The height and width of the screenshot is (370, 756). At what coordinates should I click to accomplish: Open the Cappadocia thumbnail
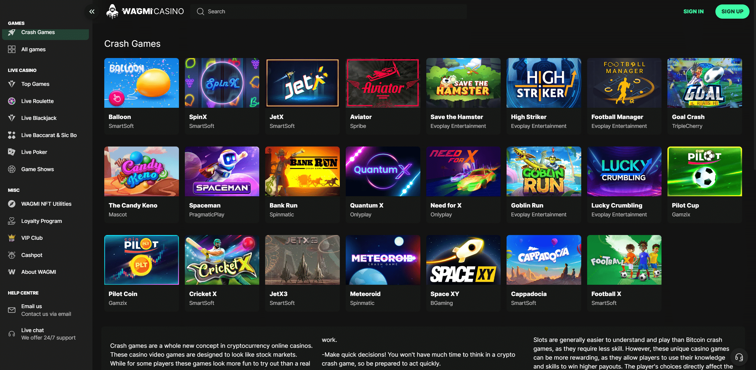coord(544,260)
